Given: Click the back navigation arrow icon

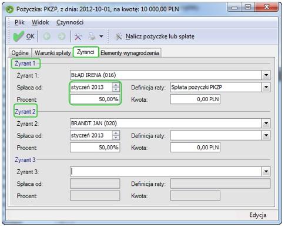Looking at the screenshot, I should pyautogui.click(x=47, y=36).
